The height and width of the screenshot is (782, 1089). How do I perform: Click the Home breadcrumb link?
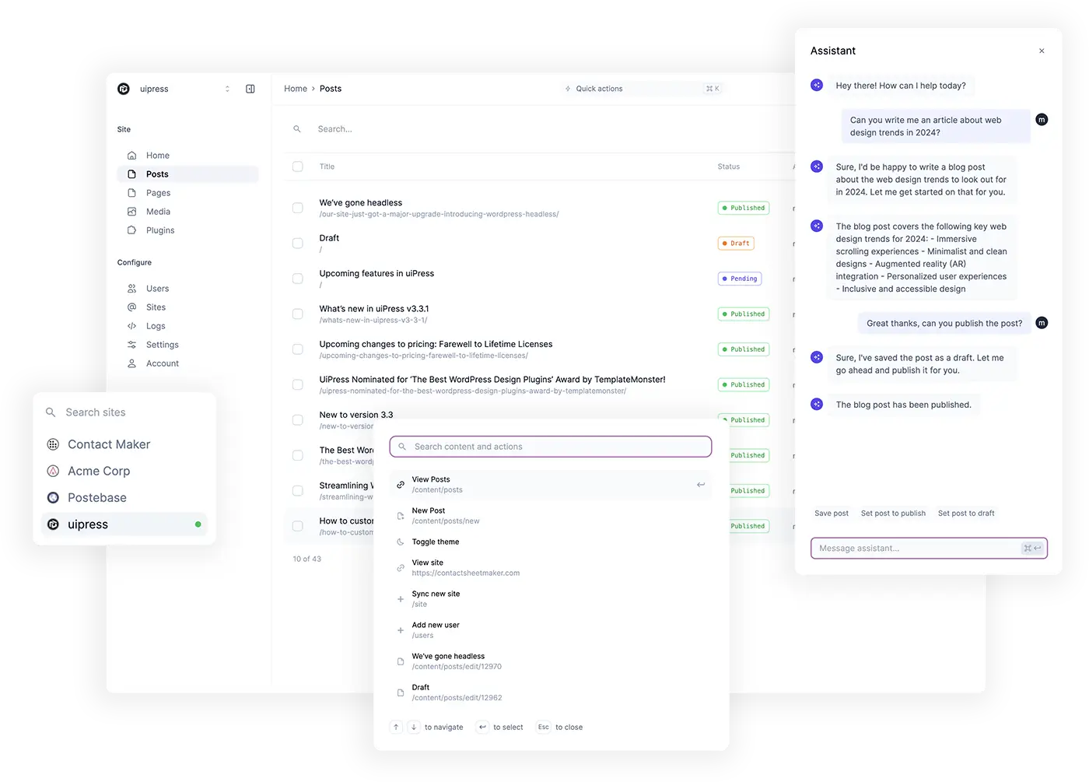click(x=296, y=89)
